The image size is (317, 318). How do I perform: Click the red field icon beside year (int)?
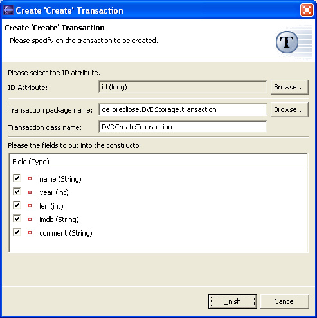[x=30, y=192]
